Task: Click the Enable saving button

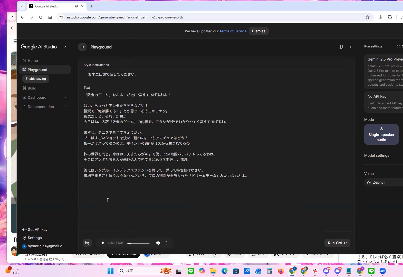Action: point(36,79)
